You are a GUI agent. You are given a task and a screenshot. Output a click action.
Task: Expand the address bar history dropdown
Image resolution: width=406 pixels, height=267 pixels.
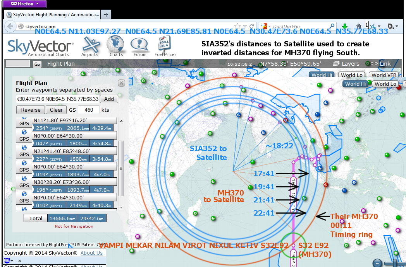pyautogui.click(x=245, y=26)
